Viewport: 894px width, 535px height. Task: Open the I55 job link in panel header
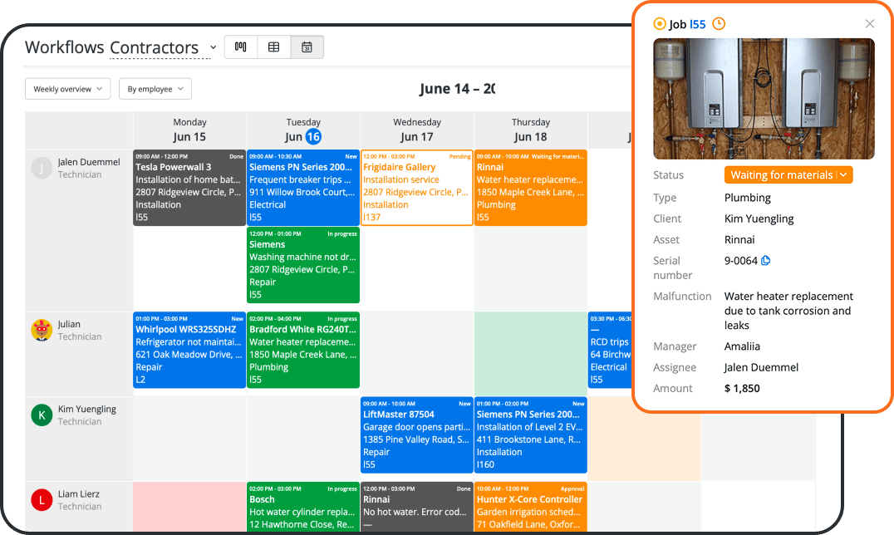pyautogui.click(x=697, y=24)
